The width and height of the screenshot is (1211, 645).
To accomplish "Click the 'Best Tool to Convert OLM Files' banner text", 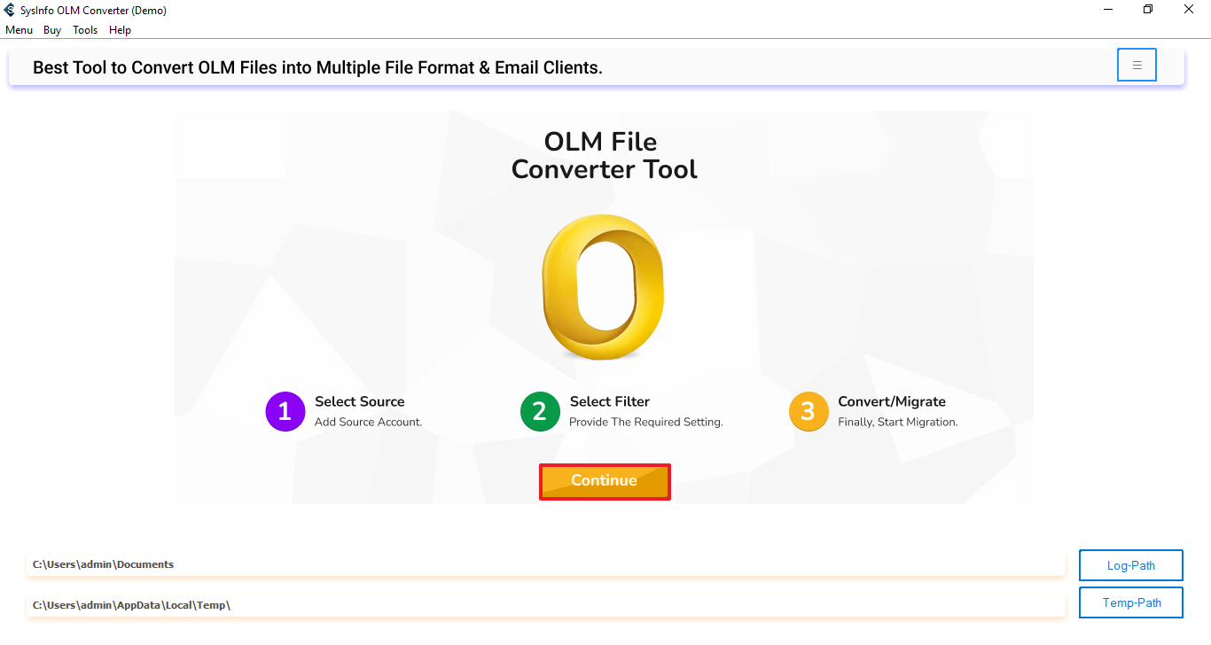I will [x=317, y=67].
